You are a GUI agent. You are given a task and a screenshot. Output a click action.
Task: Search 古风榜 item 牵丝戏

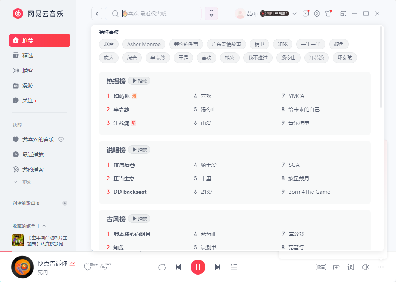(297, 234)
